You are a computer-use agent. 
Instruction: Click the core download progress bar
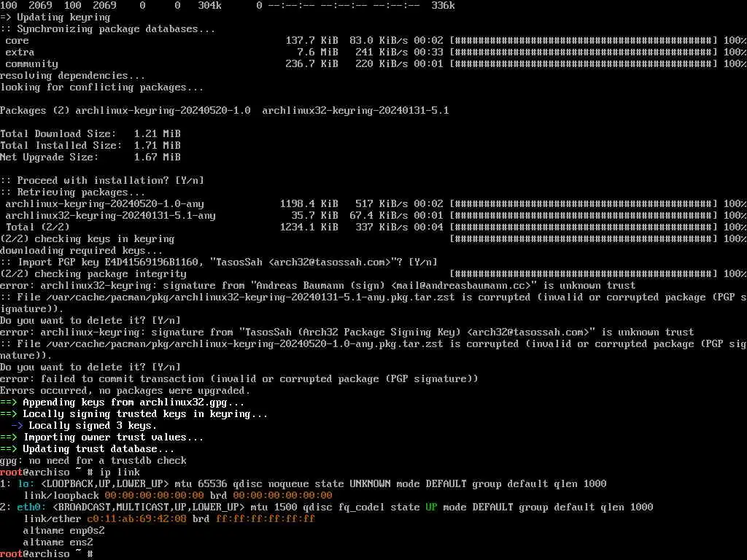(x=584, y=41)
